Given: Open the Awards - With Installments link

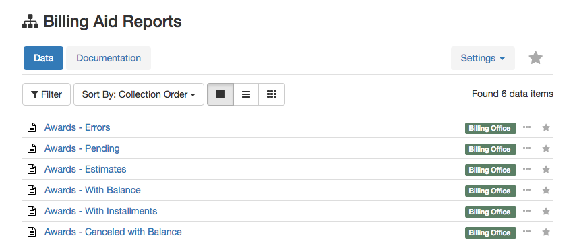Looking at the screenshot, I should 101,211.
